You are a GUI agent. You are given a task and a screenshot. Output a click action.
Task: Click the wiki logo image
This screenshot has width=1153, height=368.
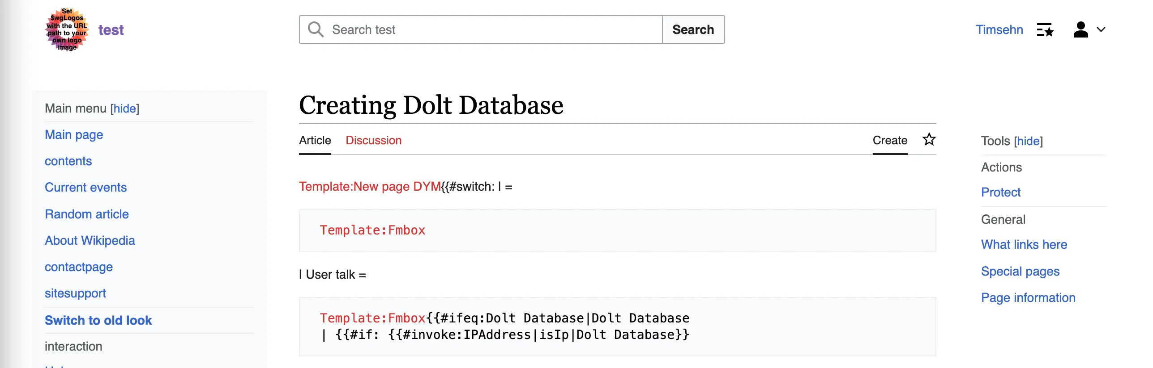point(67,29)
